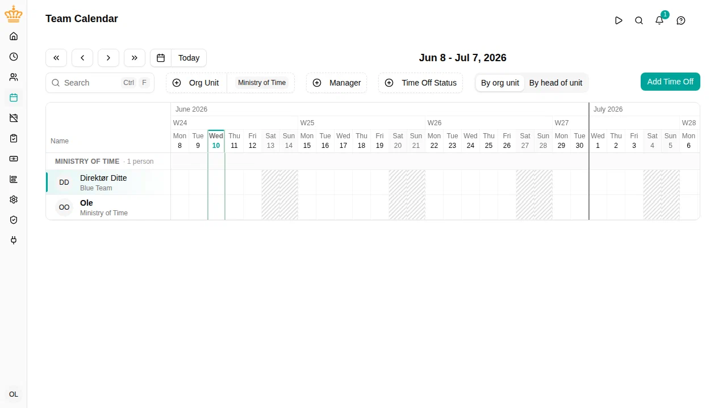Image resolution: width=727 pixels, height=408 pixels.
Task: Open the Manager filter
Action: 337,83
